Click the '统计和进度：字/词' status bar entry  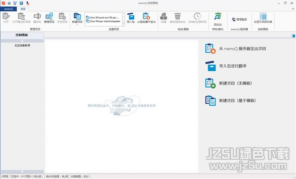click(x=57, y=177)
